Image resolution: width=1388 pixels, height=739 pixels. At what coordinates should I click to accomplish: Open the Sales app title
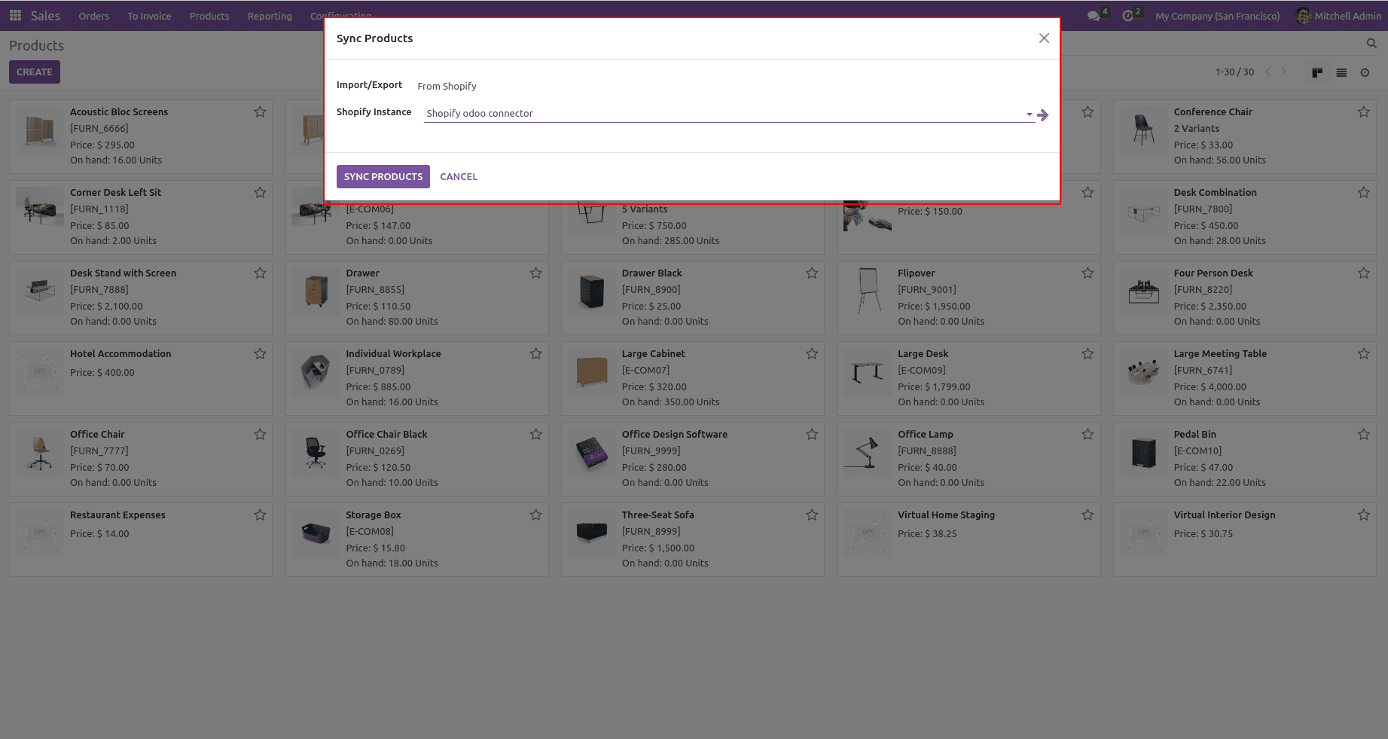[x=45, y=16]
